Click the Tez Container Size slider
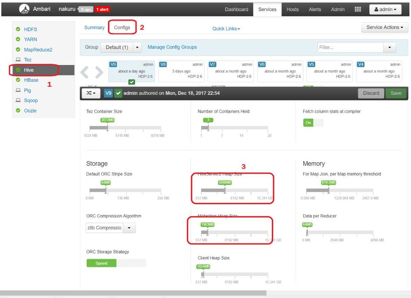This screenshot has height=298, width=411. pos(125,128)
